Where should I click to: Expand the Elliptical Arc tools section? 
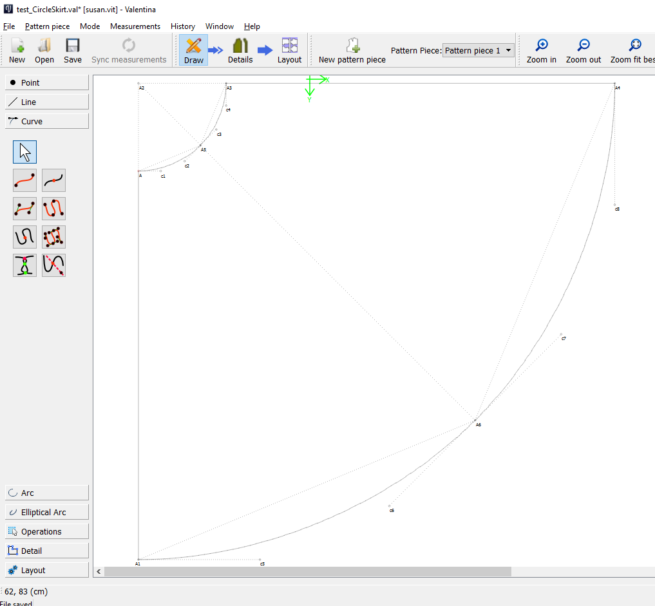click(x=47, y=512)
